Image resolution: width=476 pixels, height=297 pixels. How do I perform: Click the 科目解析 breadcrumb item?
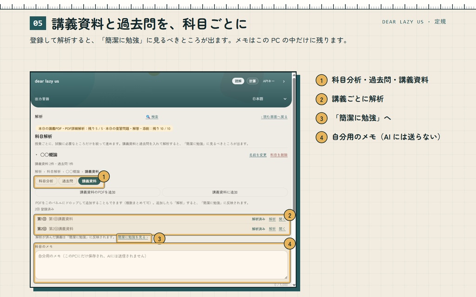click(54, 172)
